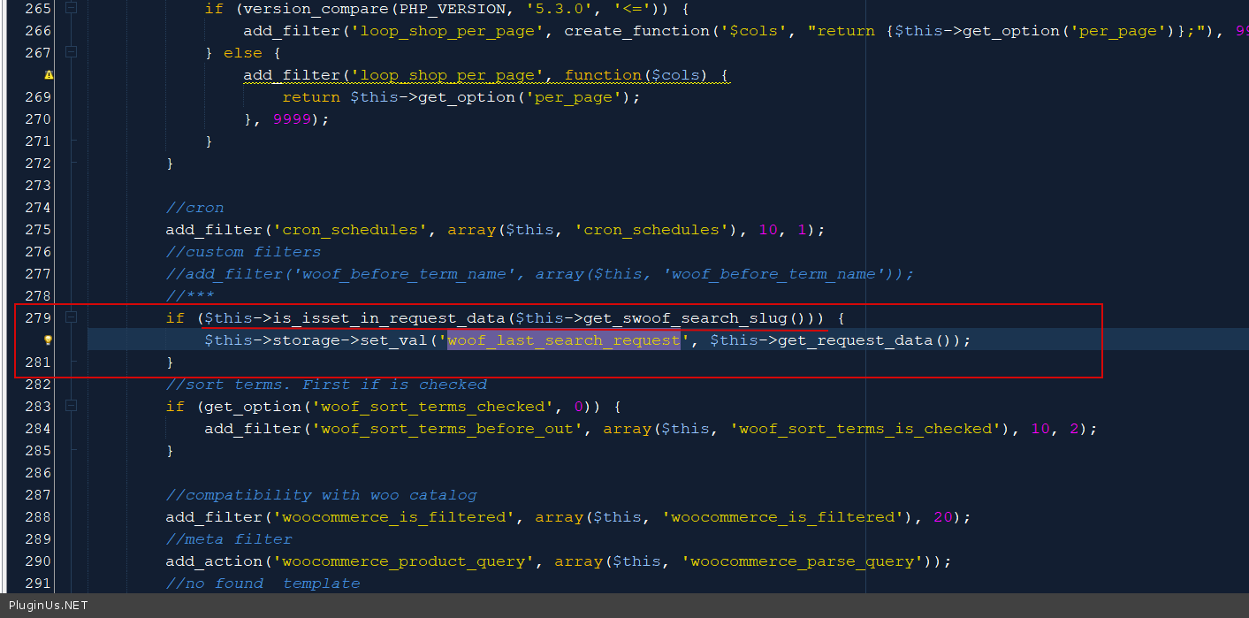Click the 'woof_sort_terms_before_out' filter string
Screen dimensions: 1249x618
447,429
